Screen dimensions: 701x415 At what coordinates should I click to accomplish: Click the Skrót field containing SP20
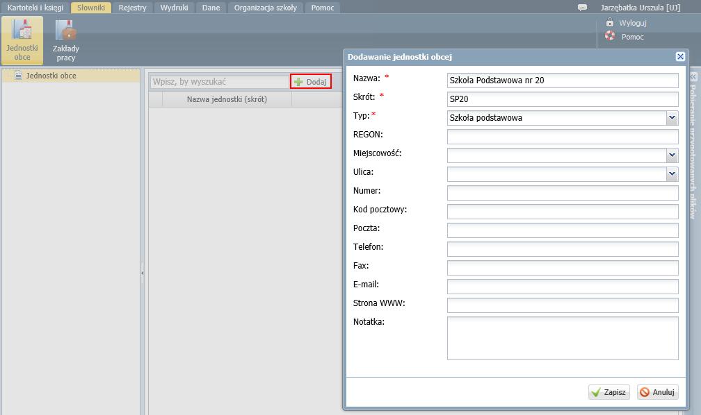pyautogui.click(x=563, y=99)
